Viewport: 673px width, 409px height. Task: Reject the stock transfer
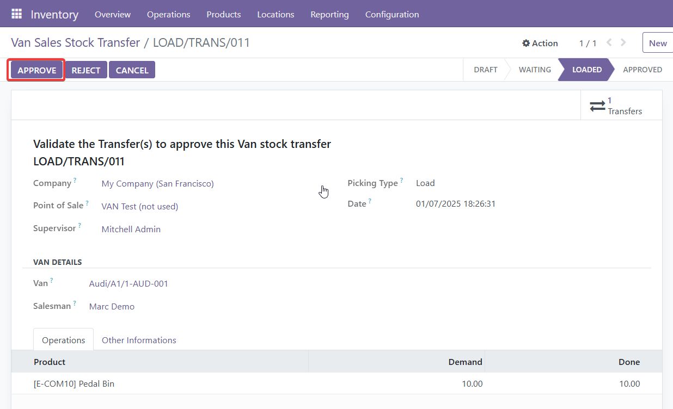tap(85, 70)
